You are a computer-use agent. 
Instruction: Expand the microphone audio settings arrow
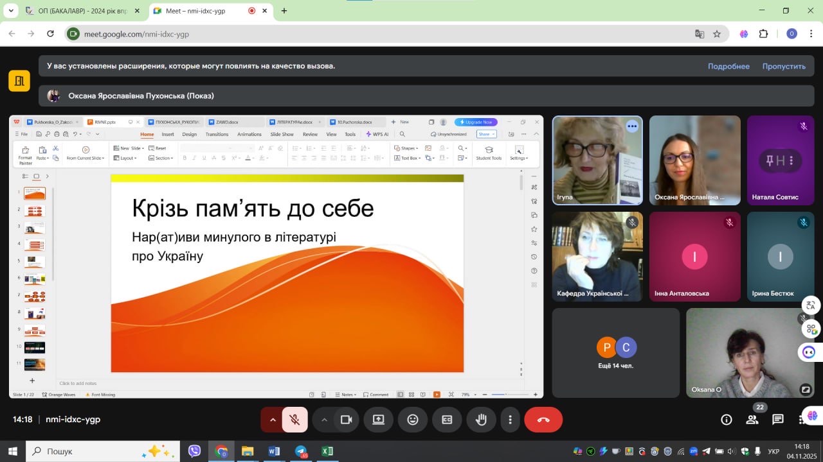point(273,420)
